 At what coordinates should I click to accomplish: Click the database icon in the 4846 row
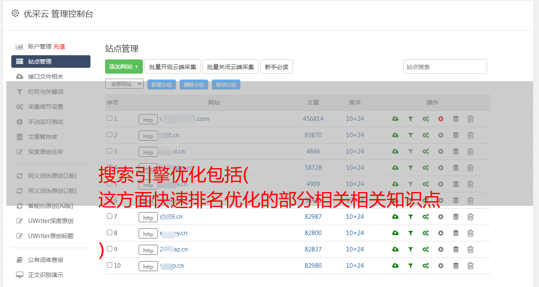[x=456, y=151]
